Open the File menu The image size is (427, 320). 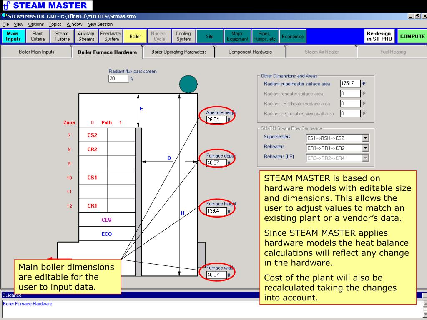coord(5,24)
